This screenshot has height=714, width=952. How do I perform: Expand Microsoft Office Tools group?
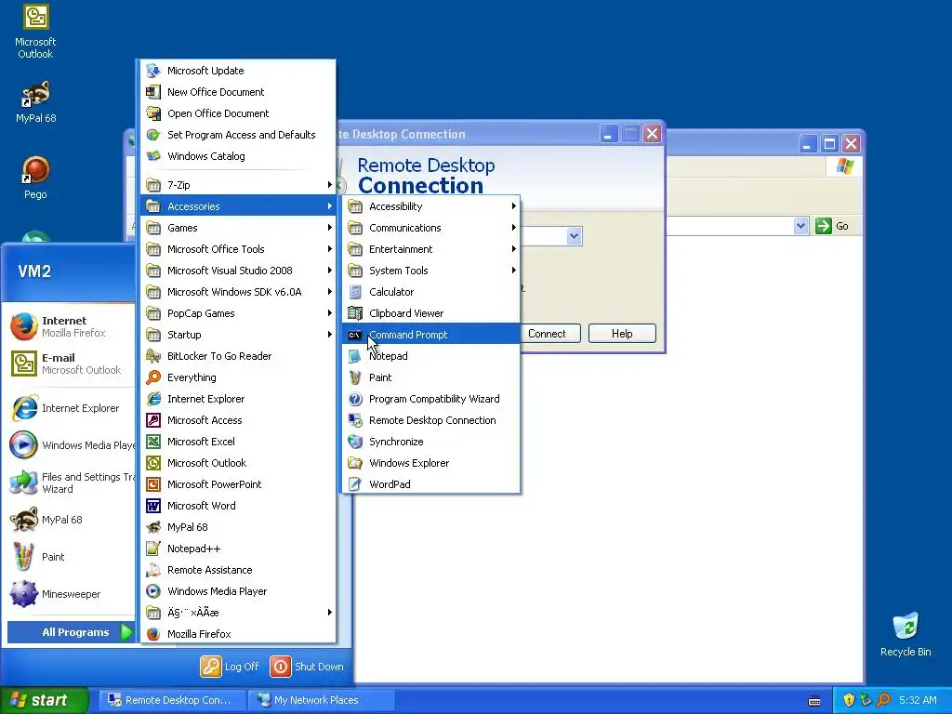pos(238,249)
